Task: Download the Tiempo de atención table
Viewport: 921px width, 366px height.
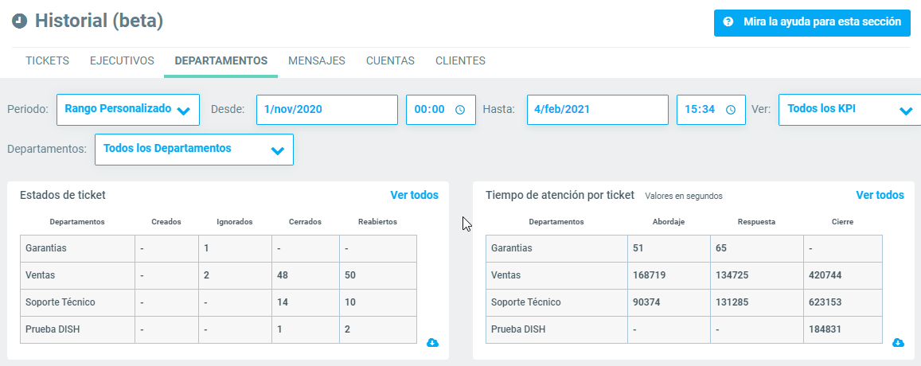Action: 898,343
